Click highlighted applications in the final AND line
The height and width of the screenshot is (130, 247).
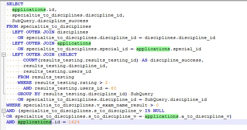click(x=35, y=122)
